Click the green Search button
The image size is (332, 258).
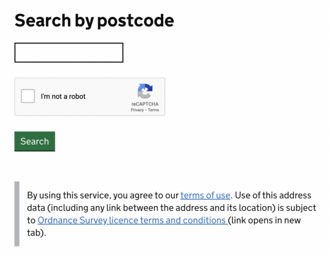(x=35, y=141)
